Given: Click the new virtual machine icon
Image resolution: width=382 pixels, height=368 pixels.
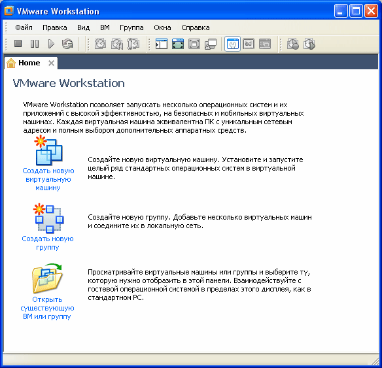Looking at the screenshot, I should tap(48, 150).
